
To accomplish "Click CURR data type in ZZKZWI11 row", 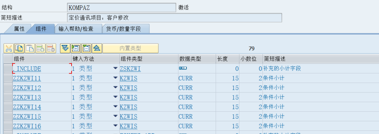I will coord(186,78).
